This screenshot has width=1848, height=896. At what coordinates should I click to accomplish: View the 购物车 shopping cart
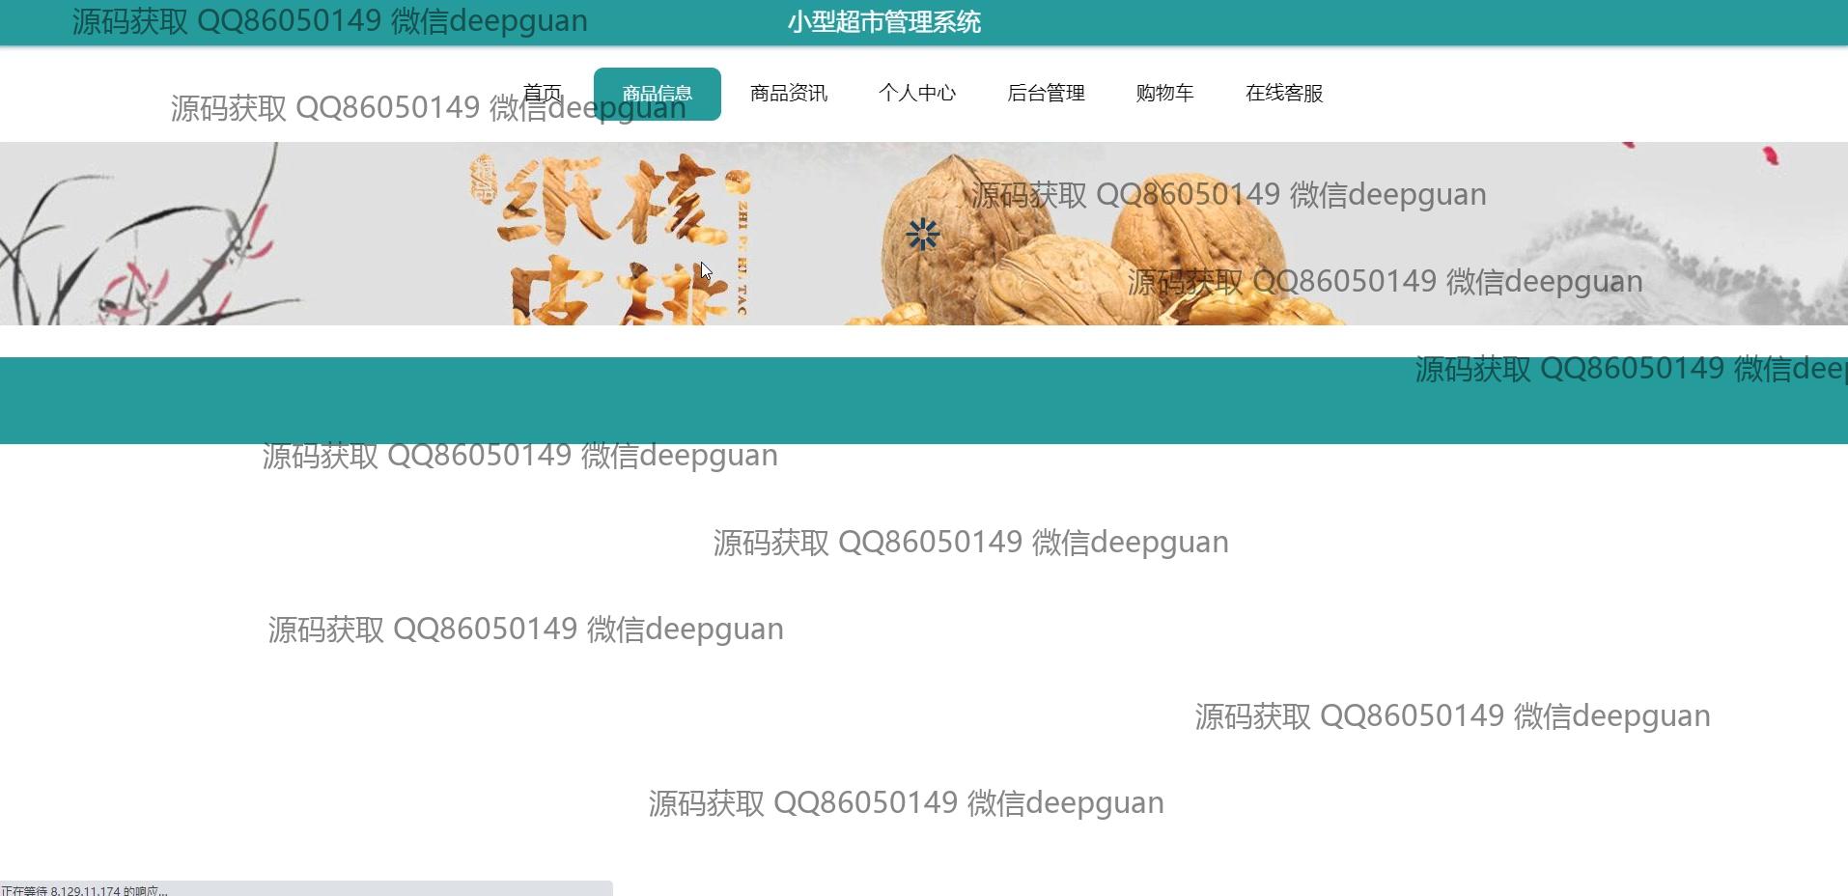1164,93
